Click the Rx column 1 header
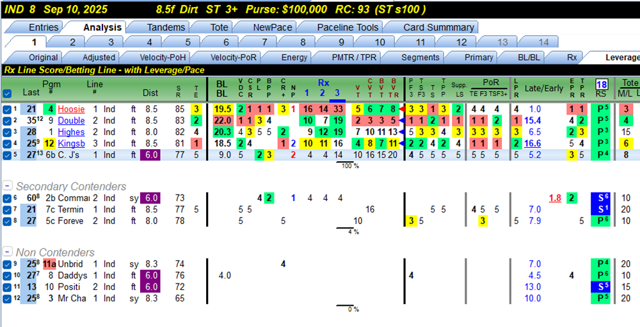 click(307, 93)
